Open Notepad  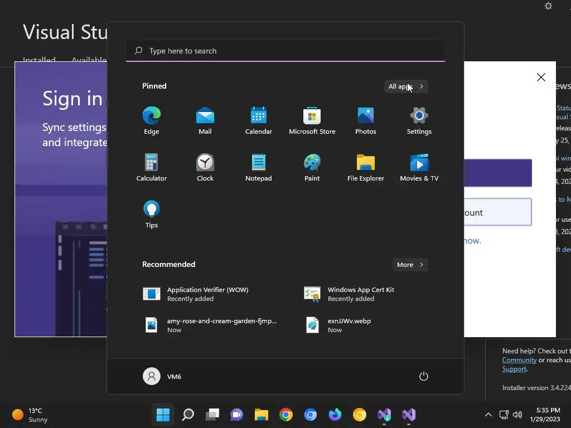tap(259, 167)
